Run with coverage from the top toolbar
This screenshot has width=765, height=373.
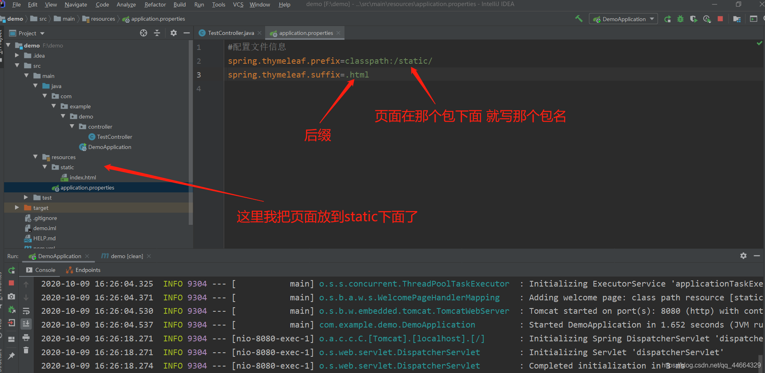pos(694,19)
